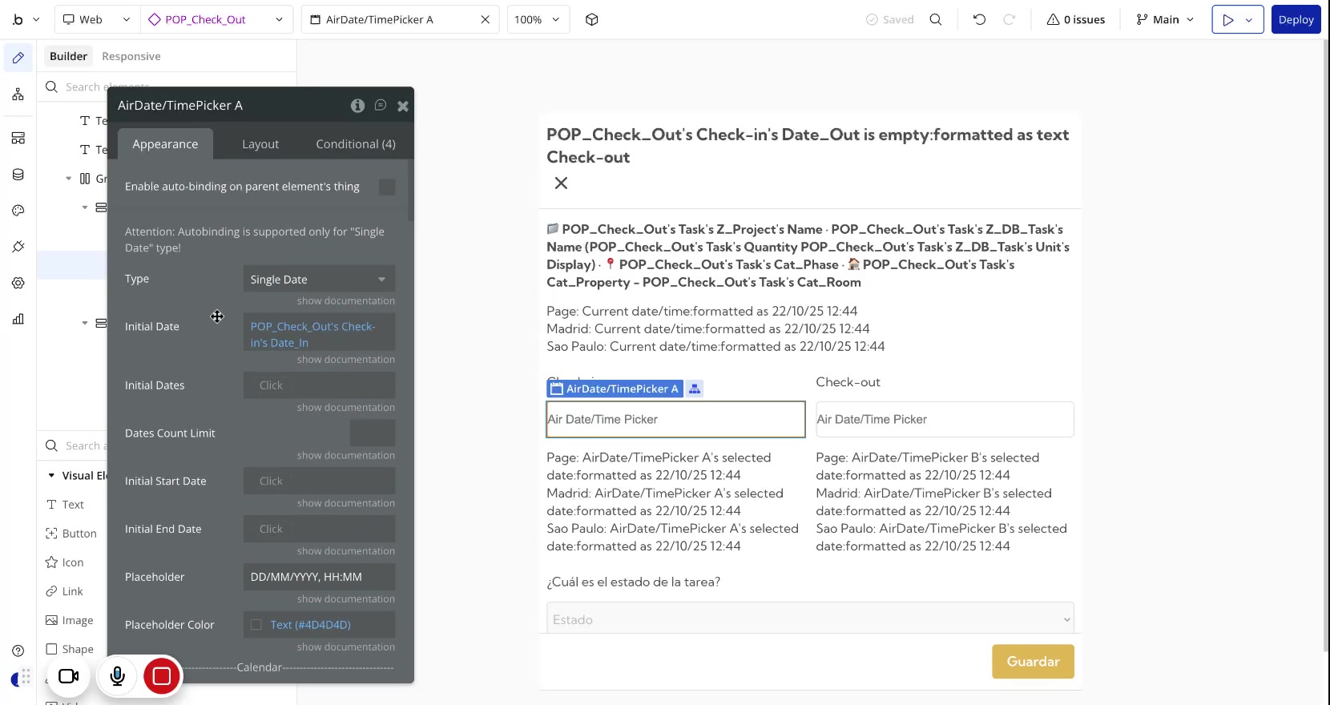Click the Preview play button
The image size is (1330, 705).
coord(1228,19)
